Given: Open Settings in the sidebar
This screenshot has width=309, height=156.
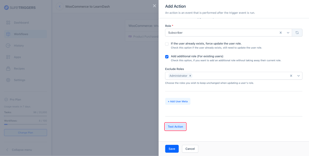Looking at the screenshot, I should (x=25, y=80).
